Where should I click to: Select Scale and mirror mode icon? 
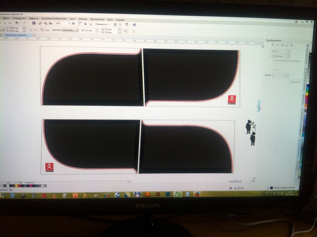coord(282,45)
